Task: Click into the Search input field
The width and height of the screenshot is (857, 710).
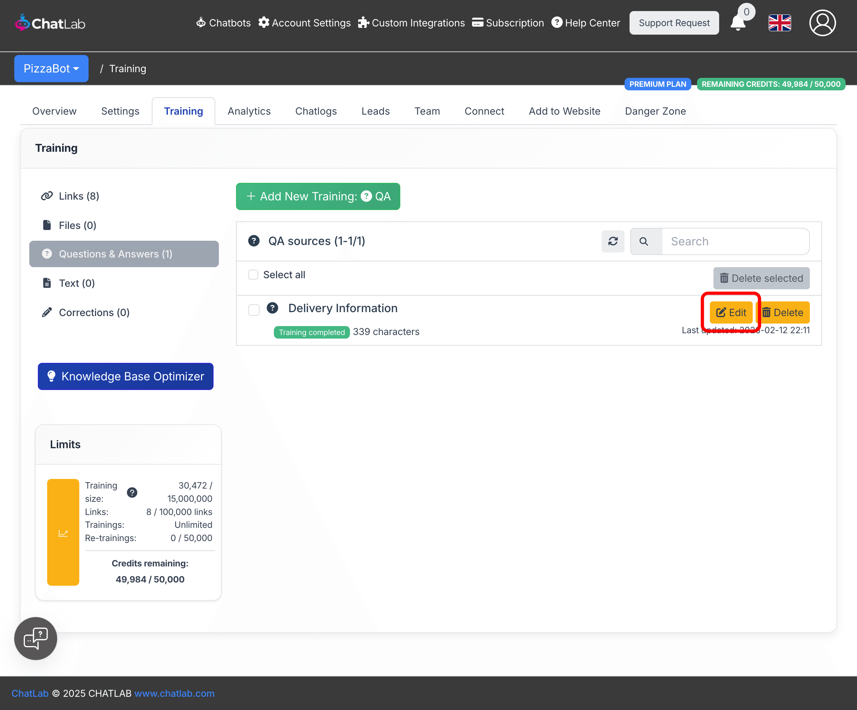Action: [735, 241]
